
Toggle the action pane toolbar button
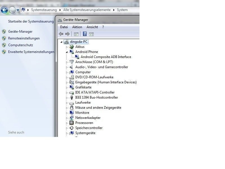pyautogui.click(x=91, y=34)
